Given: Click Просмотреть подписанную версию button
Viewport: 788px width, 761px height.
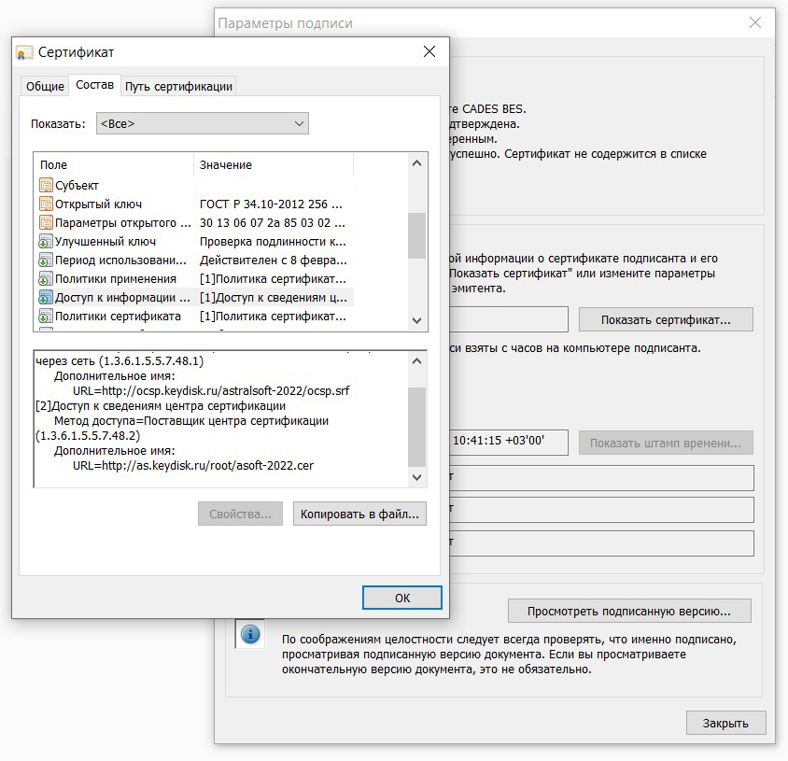Looking at the screenshot, I should pyautogui.click(x=629, y=611).
